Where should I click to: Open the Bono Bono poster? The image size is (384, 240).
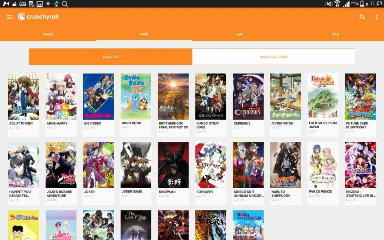point(136,96)
